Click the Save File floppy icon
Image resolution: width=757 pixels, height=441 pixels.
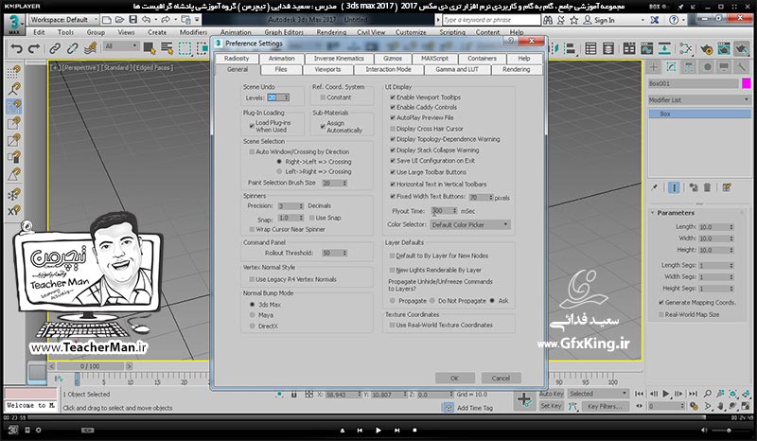pos(132,20)
